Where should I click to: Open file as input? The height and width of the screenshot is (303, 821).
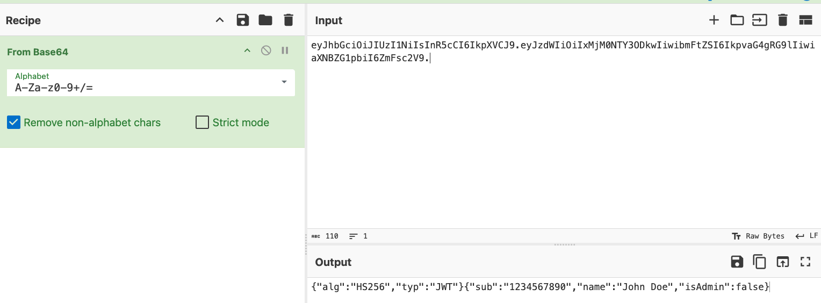coord(759,20)
